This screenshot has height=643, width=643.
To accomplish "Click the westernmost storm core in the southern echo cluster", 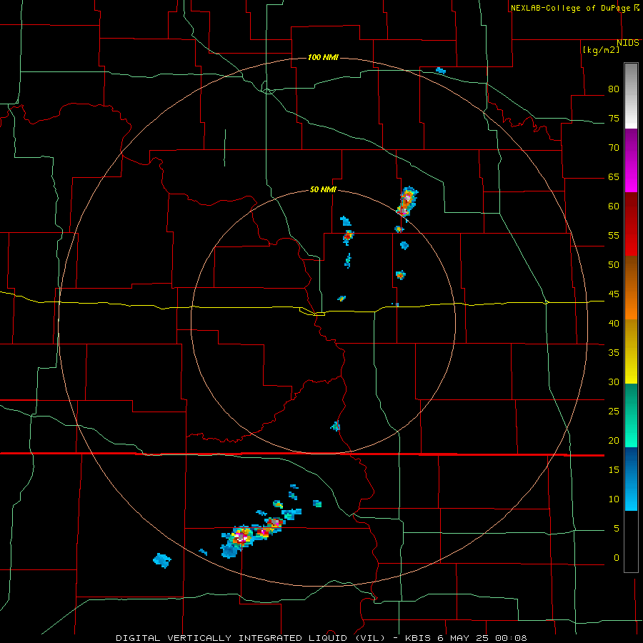I will tap(241, 537).
